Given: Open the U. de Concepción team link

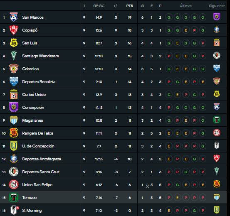Looking at the screenshot, I should (x=38, y=146).
